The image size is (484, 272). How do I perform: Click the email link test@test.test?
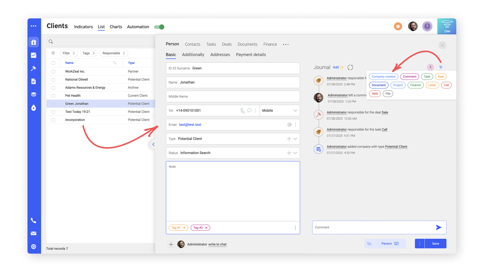coord(190,124)
